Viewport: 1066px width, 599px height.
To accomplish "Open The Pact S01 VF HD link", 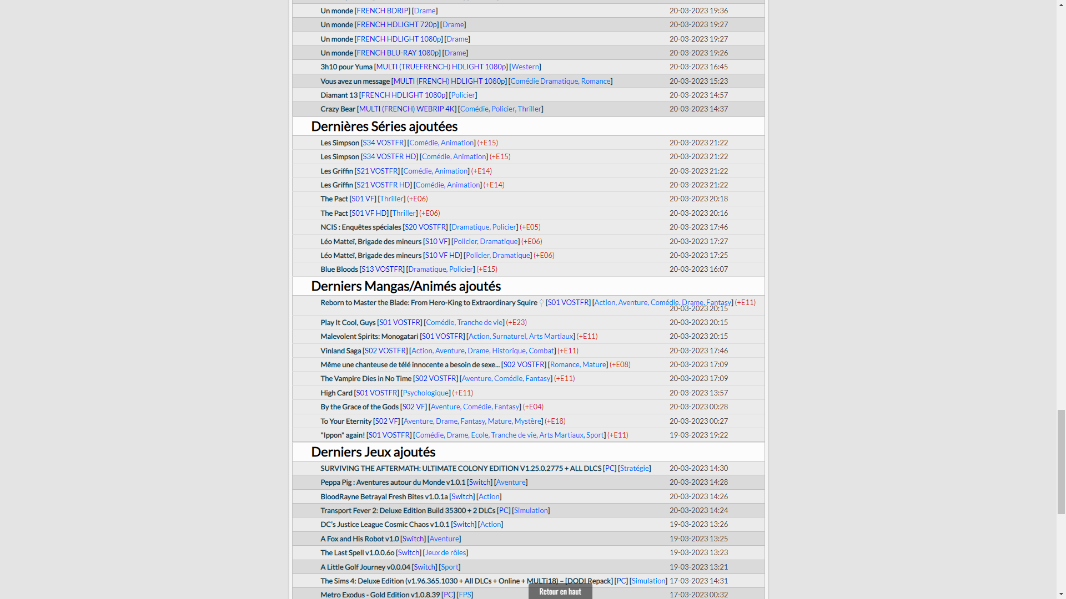I will point(369,213).
